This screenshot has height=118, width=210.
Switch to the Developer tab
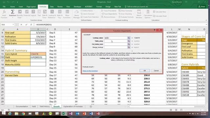pyautogui.click(x=77, y=7)
